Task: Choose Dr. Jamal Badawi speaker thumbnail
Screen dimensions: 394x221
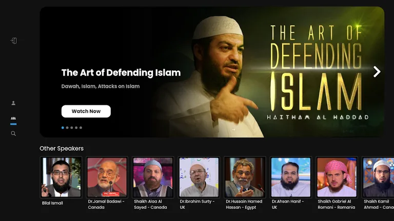Action: [107, 177]
